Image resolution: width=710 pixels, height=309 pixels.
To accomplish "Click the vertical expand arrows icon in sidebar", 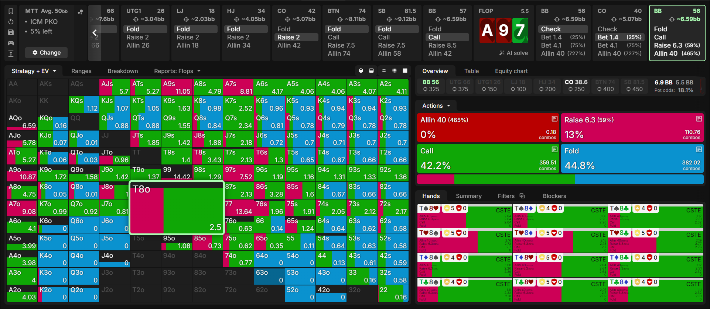I will 11,54.
